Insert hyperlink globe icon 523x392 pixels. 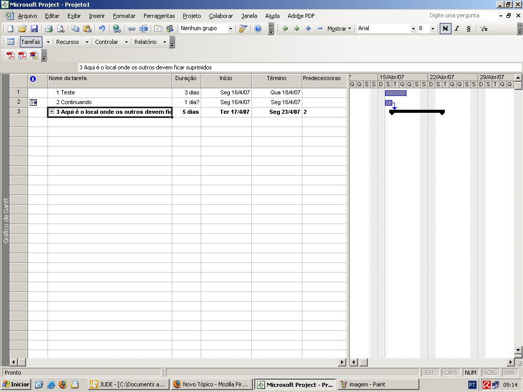coord(117,29)
